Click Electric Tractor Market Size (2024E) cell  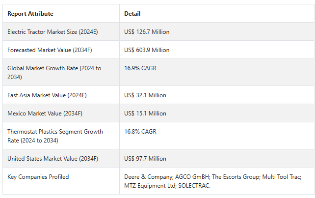[53, 32]
